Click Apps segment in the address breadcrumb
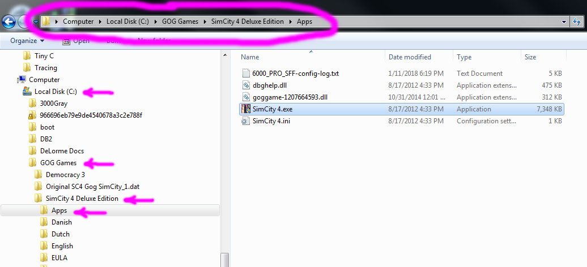This screenshot has width=587, height=267. (304, 21)
